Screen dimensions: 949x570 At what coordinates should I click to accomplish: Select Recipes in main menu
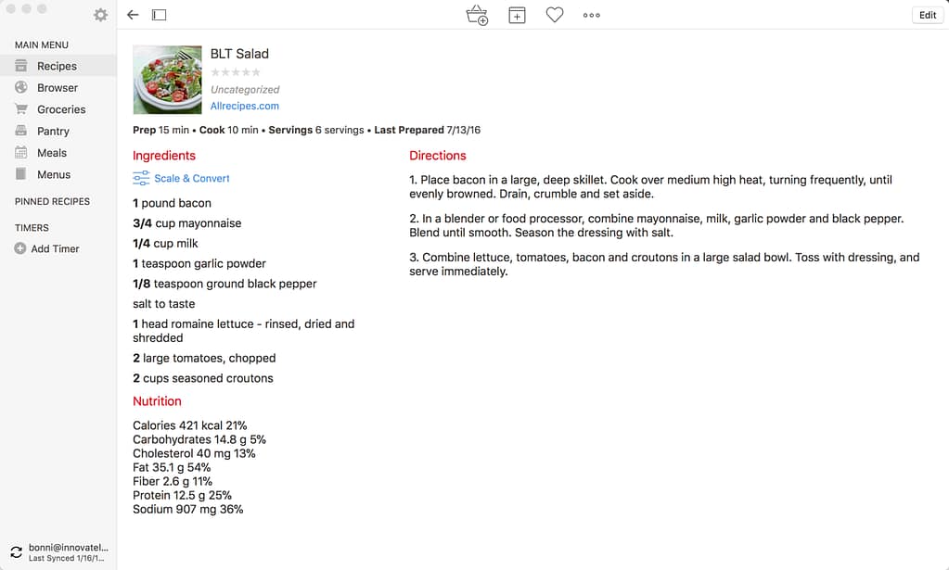click(57, 66)
